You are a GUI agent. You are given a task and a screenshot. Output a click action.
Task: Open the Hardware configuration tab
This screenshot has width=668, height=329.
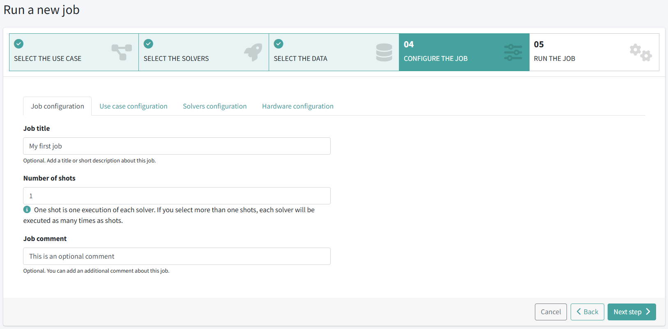coord(297,106)
